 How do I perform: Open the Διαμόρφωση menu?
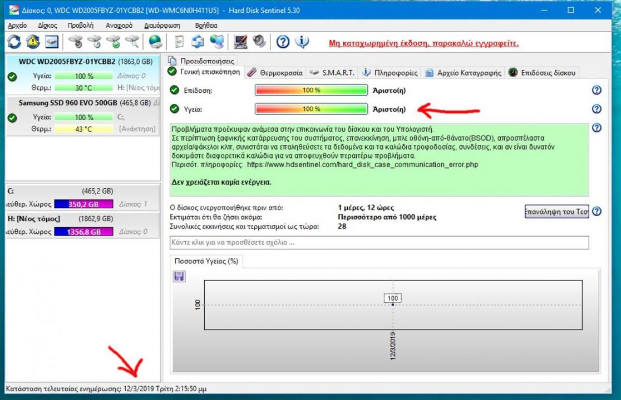(162, 26)
